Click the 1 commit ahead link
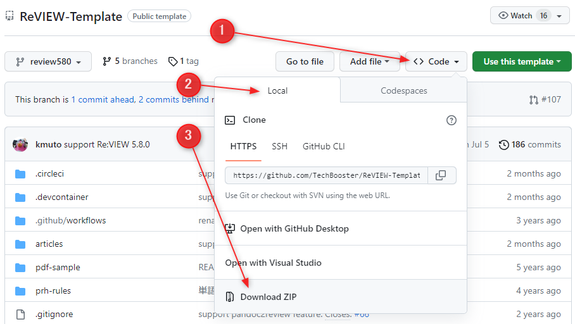This screenshot has width=575, height=324. point(103,100)
